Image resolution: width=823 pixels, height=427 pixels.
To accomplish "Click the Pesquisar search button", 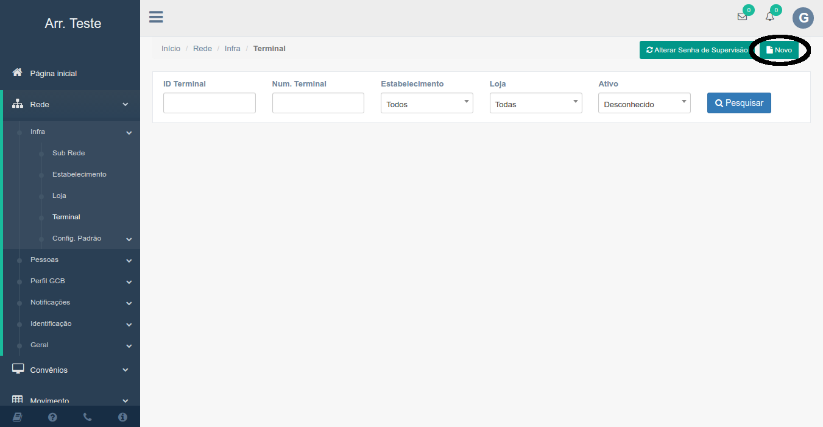I will (739, 103).
